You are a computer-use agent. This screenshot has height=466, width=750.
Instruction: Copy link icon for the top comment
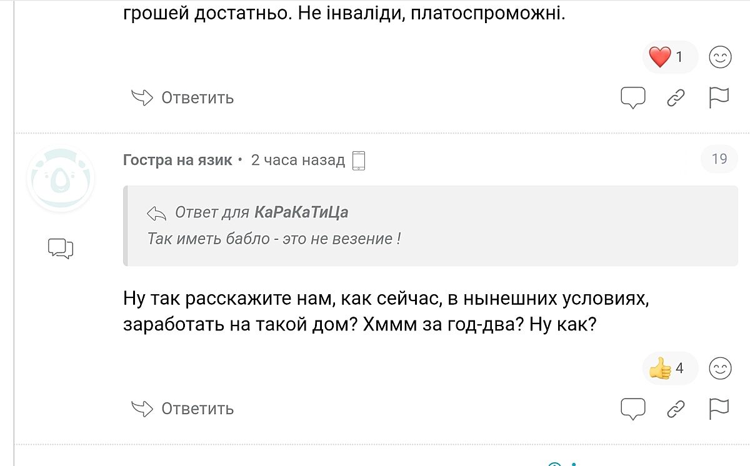pyautogui.click(x=676, y=98)
